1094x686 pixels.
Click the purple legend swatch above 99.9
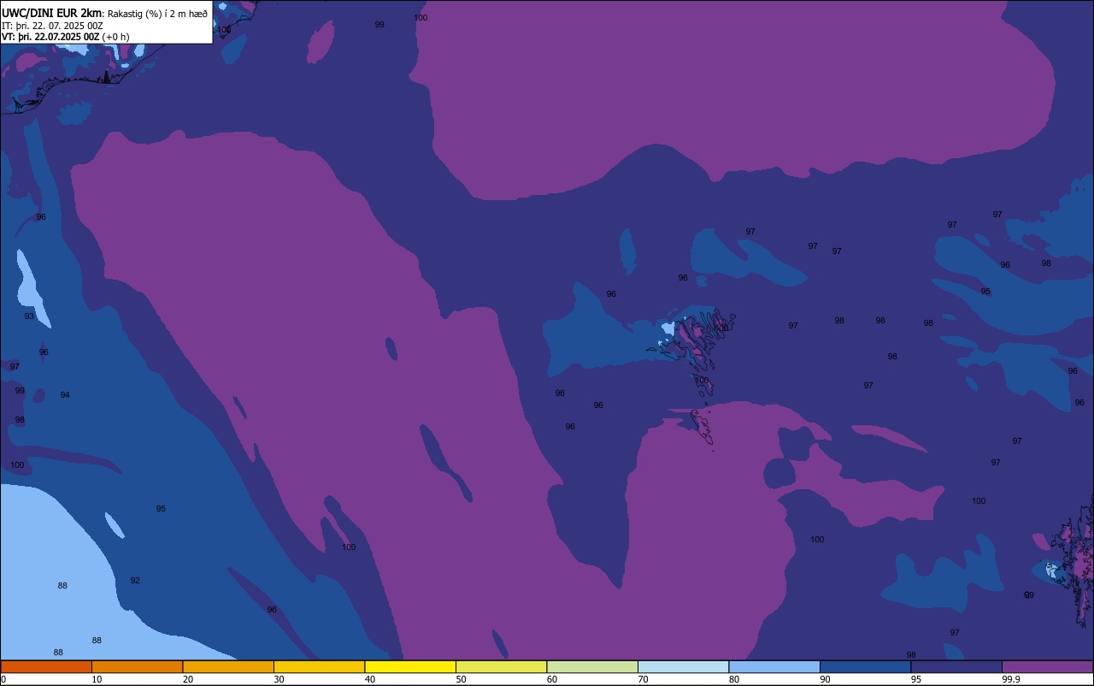[1047, 666]
